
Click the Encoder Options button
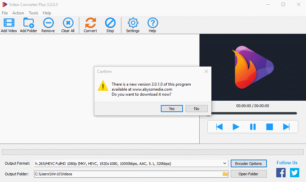[x=248, y=164]
